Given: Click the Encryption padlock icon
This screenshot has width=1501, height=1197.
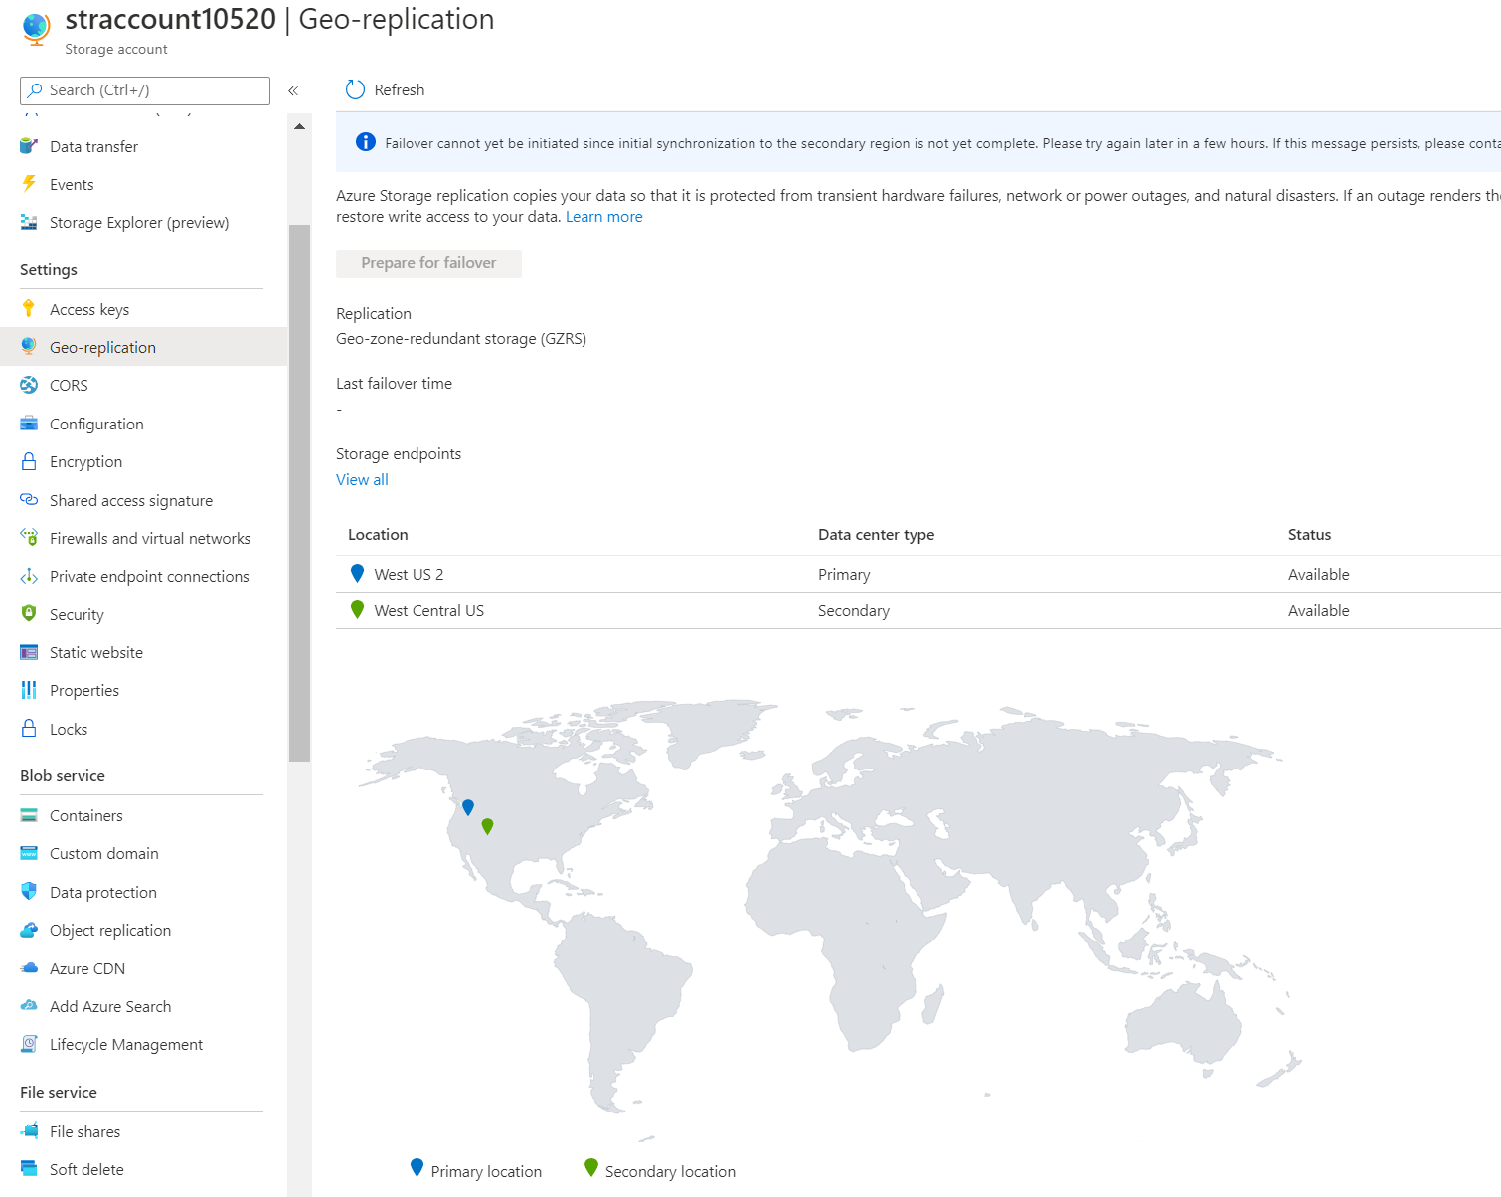Looking at the screenshot, I should coord(29,461).
